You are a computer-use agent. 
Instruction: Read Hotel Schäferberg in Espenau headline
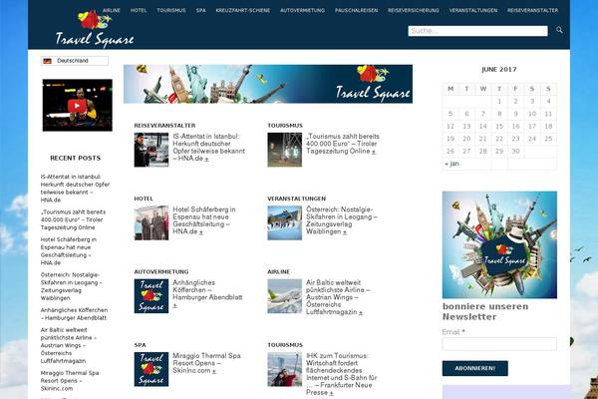point(203,220)
